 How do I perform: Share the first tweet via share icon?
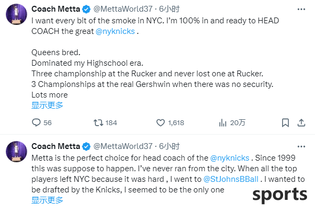coord(301,122)
